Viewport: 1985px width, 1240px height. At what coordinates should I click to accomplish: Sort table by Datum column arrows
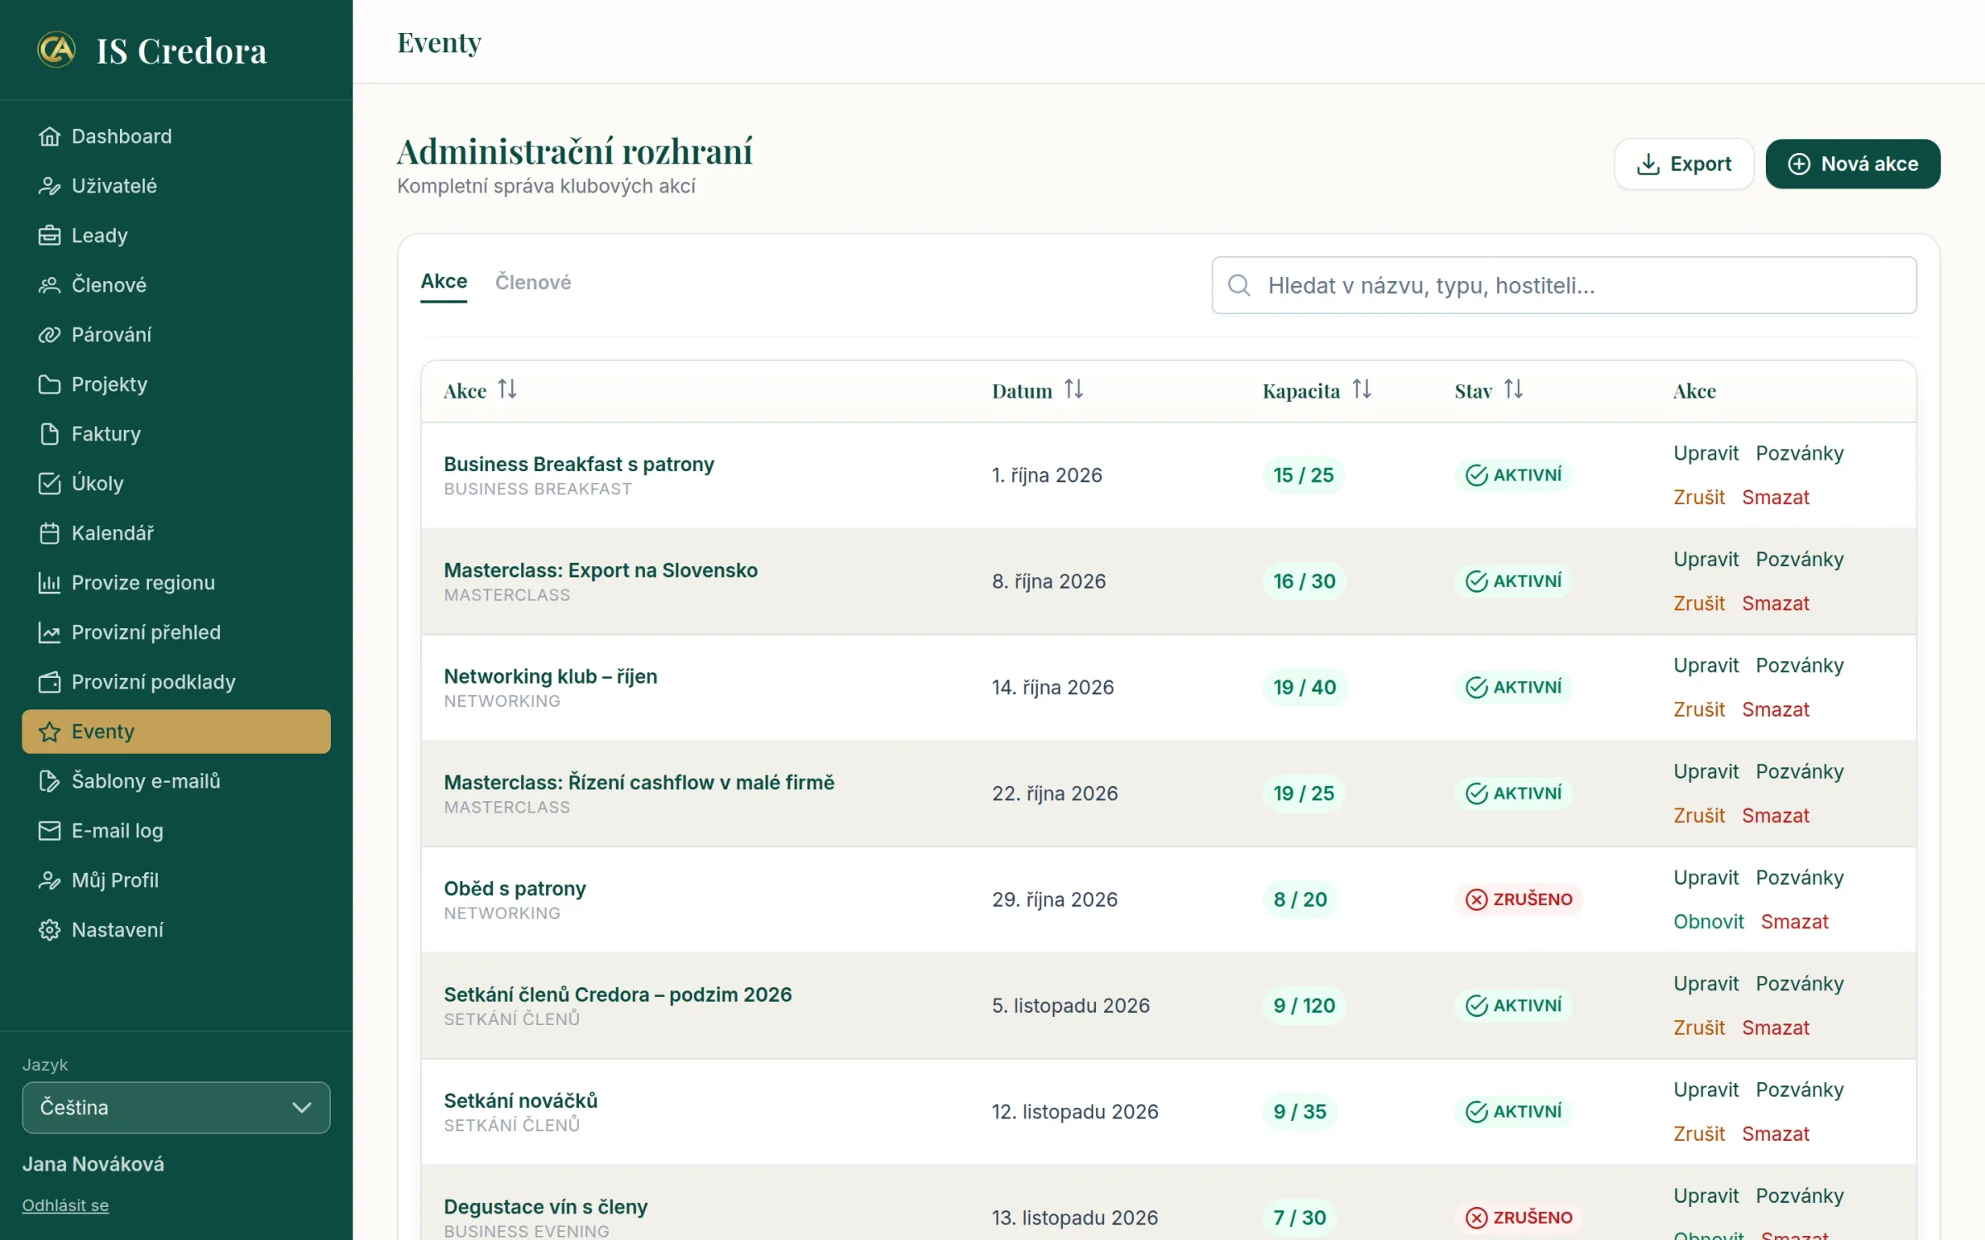pos(1074,389)
